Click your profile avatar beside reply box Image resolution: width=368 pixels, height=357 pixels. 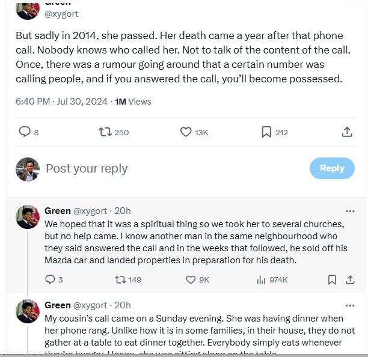(x=28, y=169)
